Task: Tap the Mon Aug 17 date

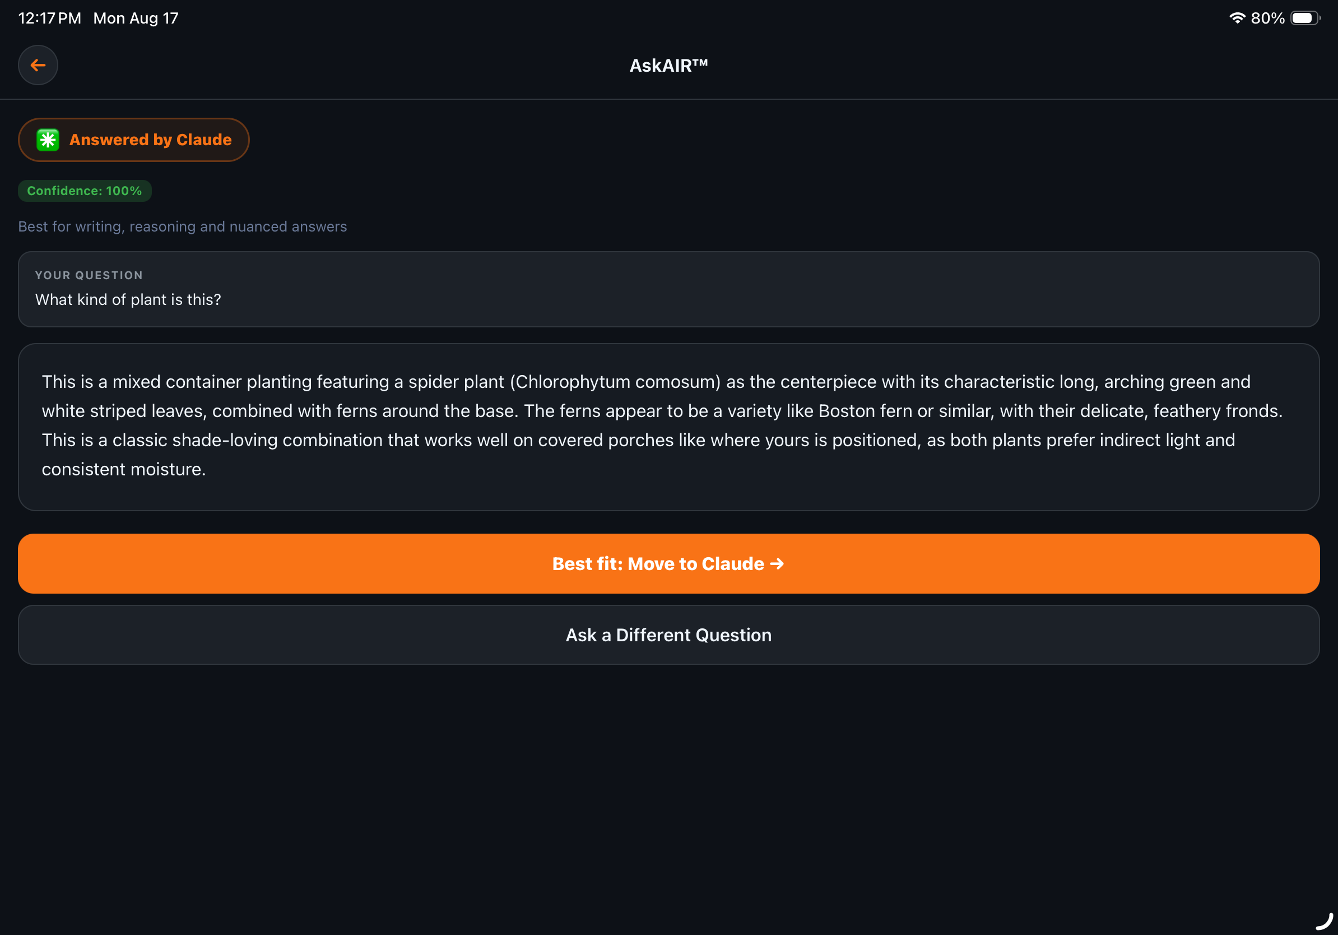Action: [x=136, y=18]
